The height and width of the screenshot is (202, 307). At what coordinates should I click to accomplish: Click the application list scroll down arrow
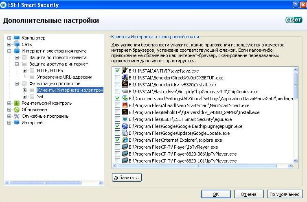click(x=295, y=162)
